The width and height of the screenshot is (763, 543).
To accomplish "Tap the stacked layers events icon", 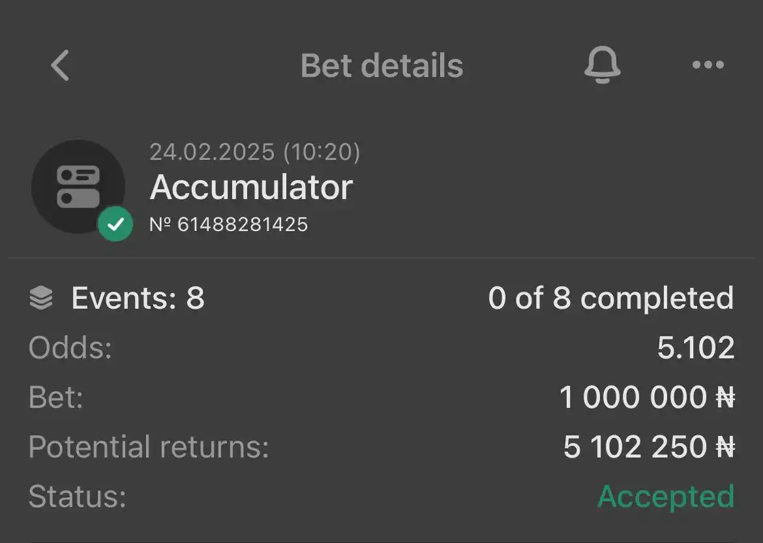I will (x=41, y=298).
